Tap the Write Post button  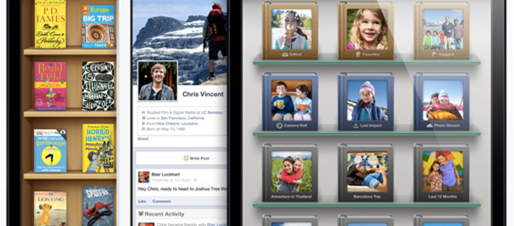point(181,158)
